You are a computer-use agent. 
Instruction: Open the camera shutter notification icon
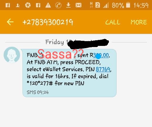(x=28, y=5)
